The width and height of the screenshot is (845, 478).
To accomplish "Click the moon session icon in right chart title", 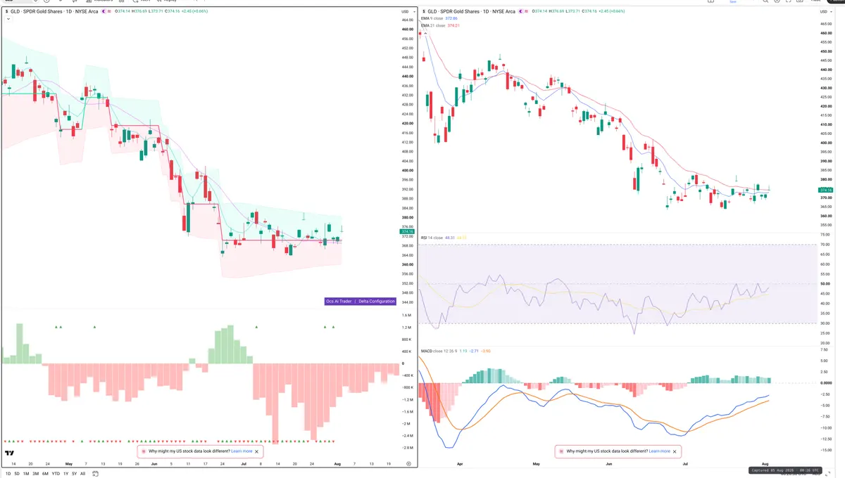I will click(x=520, y=11).
